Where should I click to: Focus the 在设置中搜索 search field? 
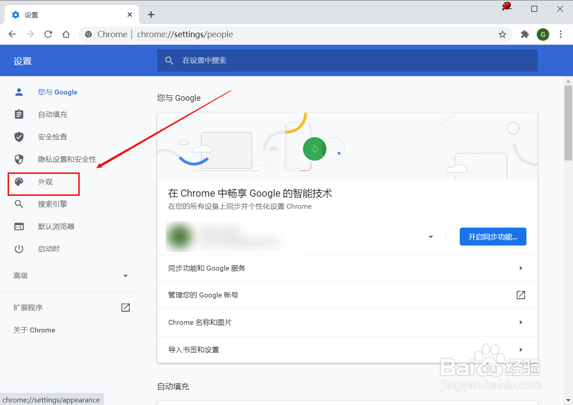point(347,60)
